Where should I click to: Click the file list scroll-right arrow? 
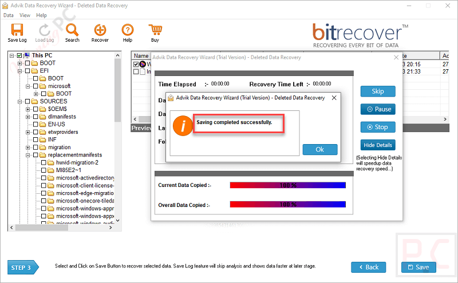(445, 119)
